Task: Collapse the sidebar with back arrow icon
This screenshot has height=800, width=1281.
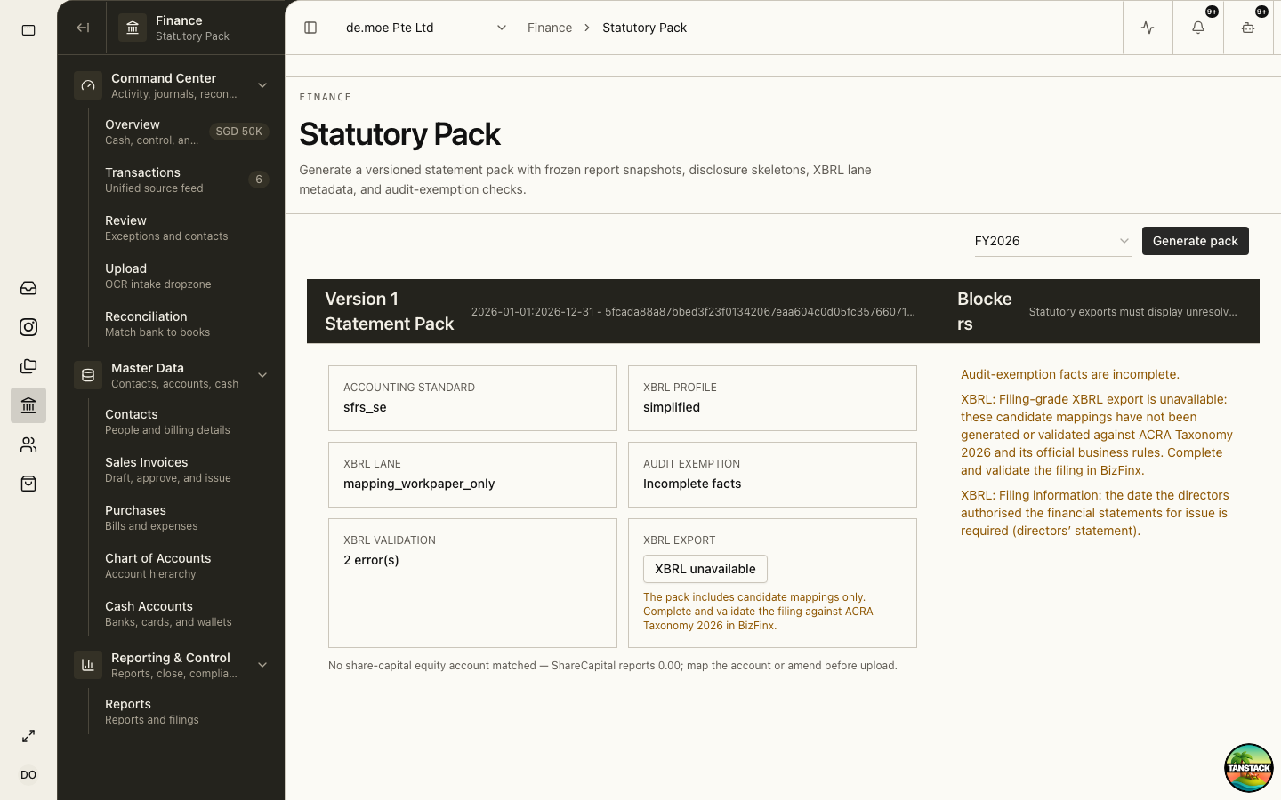Action: point(83,28)
